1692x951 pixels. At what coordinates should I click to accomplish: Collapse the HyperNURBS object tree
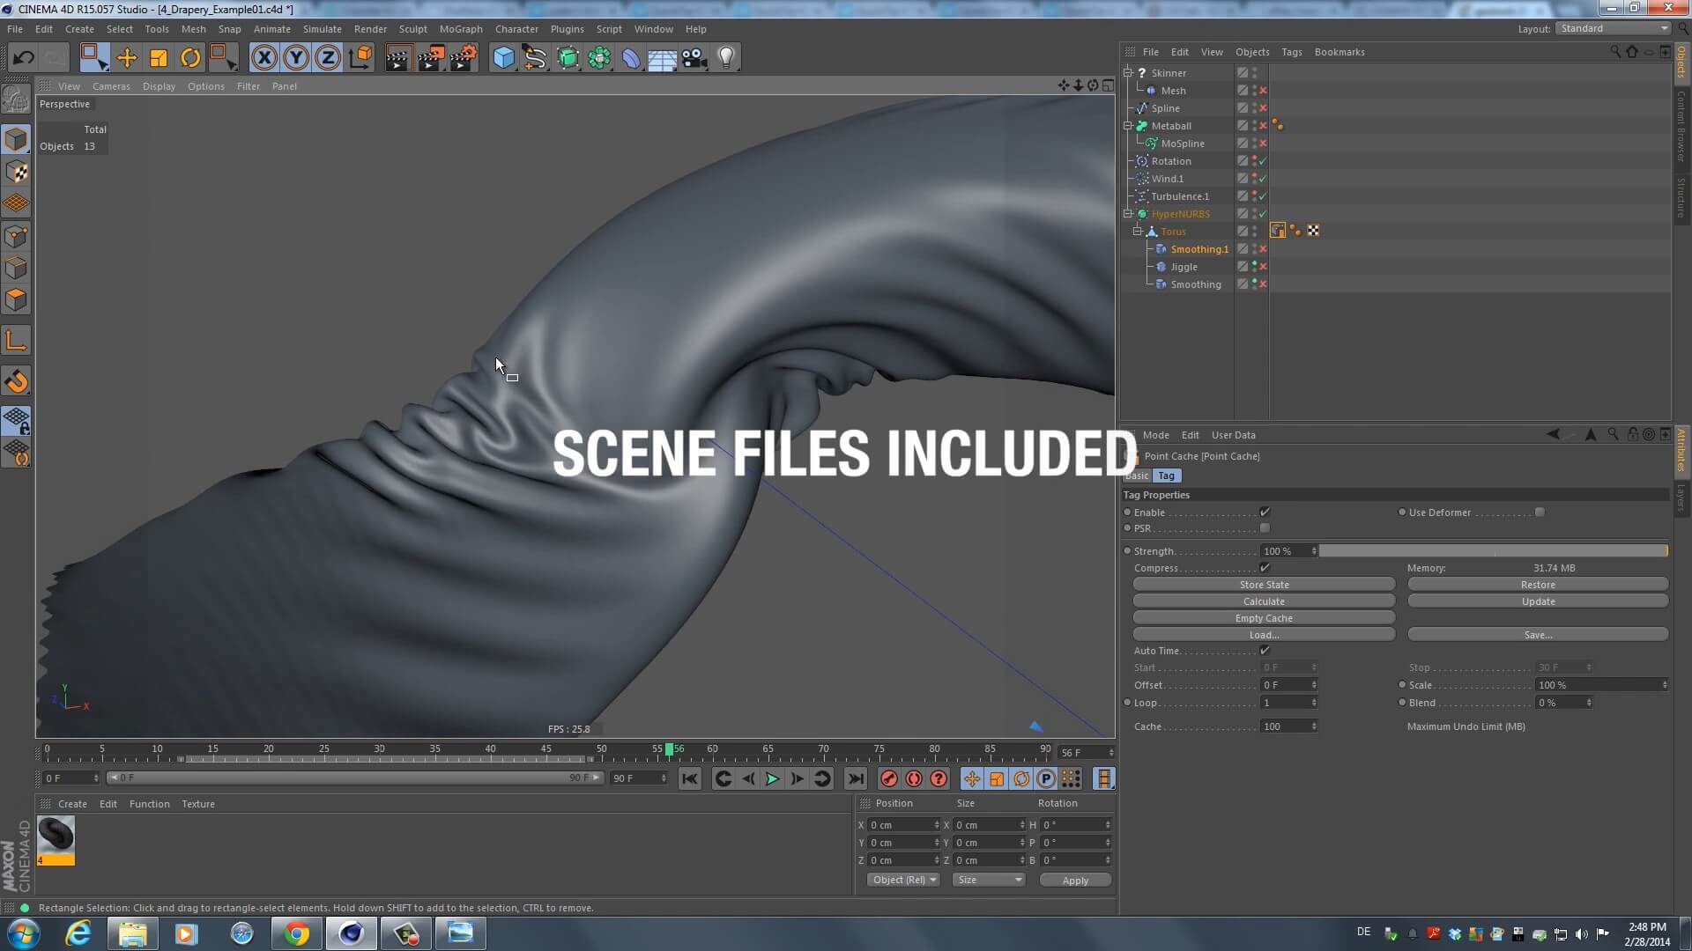[x=1128, y=214]
